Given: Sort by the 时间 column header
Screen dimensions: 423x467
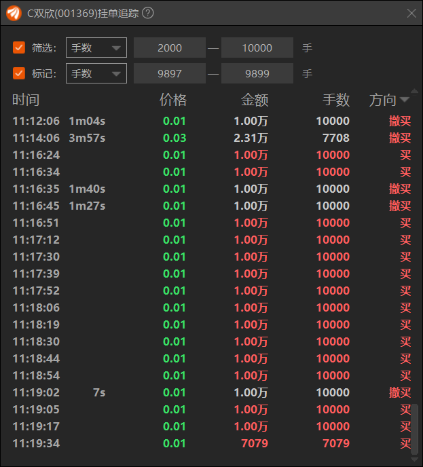Looking at the screenshot, I should [26, 100].
